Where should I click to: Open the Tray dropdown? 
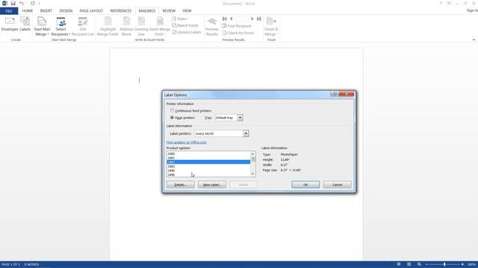pos(240,118)
